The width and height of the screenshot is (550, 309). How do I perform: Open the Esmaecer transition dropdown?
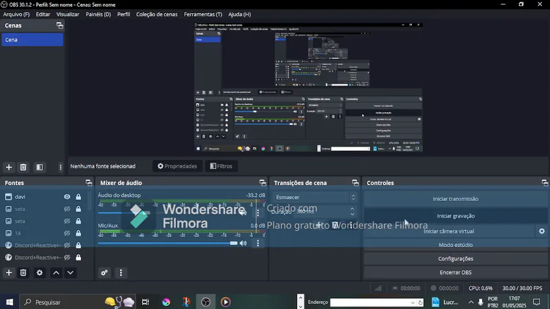[x=315, y=197]
